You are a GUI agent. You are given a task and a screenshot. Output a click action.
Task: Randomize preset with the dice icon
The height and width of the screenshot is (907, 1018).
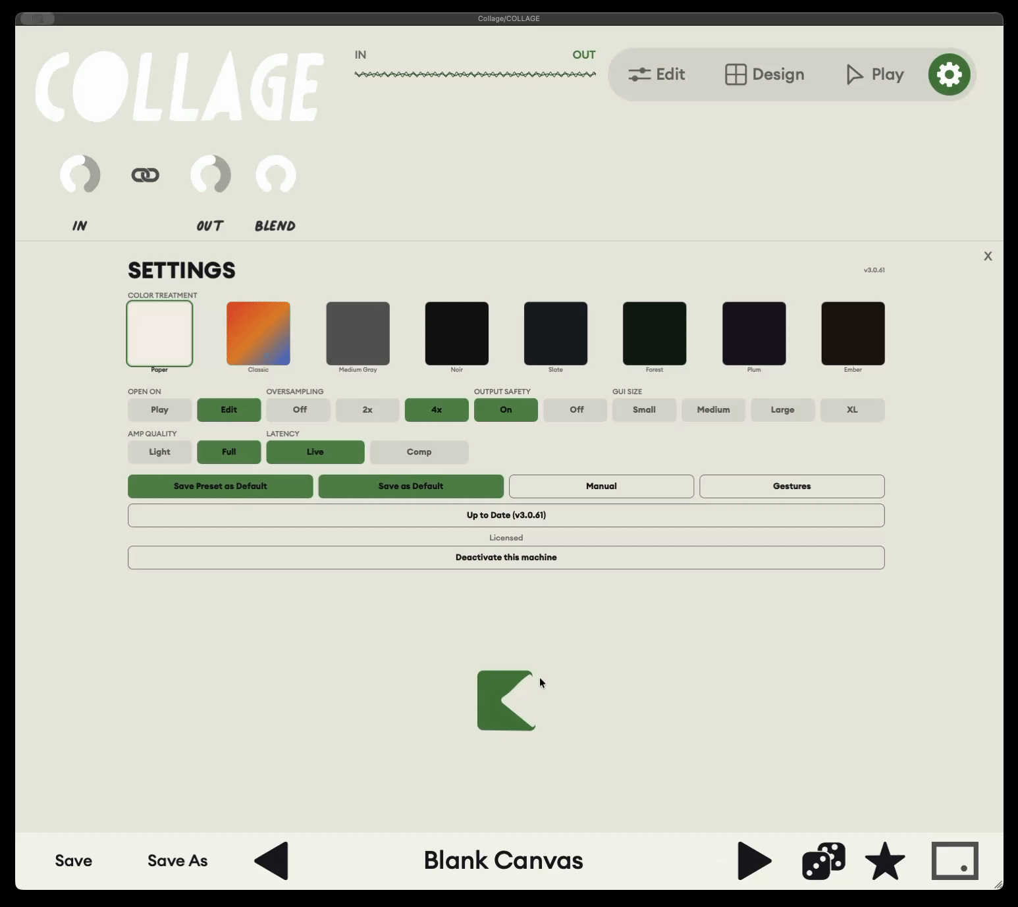[823, 860]
